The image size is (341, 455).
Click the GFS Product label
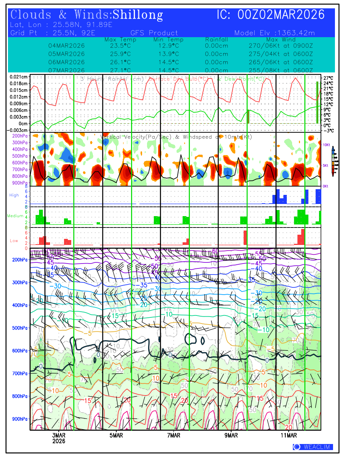pyautogui.click(x=154, y=33)
